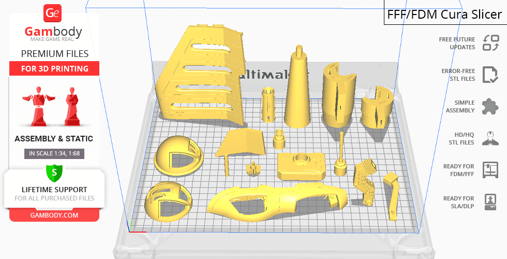Select the Error-Free STL Files document icon
The image size is (507, 259).
[489, 75]
